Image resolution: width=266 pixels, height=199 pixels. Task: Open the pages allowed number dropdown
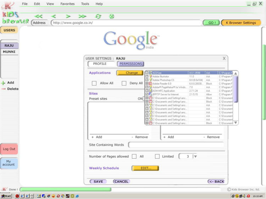(x=195, y=157)
